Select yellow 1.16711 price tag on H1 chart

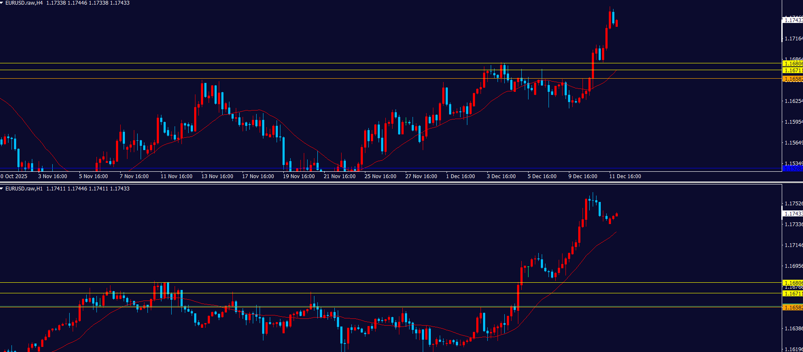792,294
